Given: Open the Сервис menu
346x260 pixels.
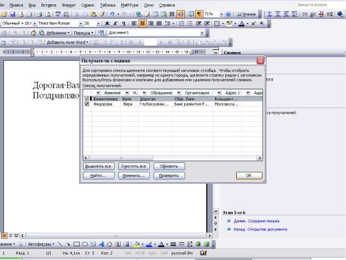Looking at the screenshot, I should [88, 5].
